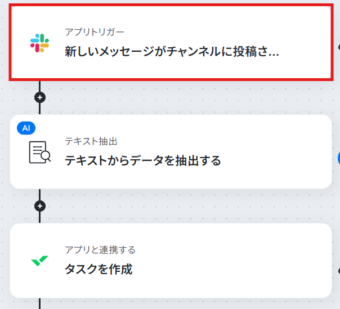Click the アプリと連携する label text
The width and height of the screenshot is (340, 309).
click(x=100, y=250)
